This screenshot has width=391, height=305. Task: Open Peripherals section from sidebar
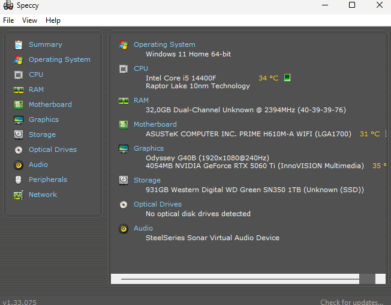click(x=48, y=180)
